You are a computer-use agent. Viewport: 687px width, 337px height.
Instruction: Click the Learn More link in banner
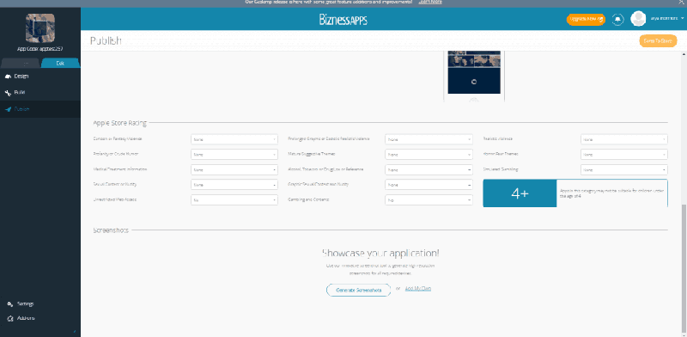tap(430, 3)
